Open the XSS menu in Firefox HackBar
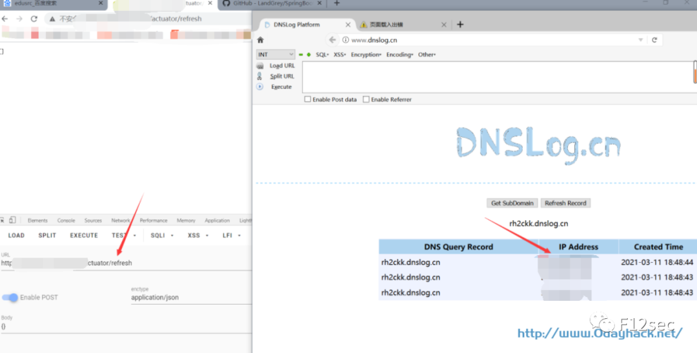This screenshot has height=353, width=697. pos(339,55)
